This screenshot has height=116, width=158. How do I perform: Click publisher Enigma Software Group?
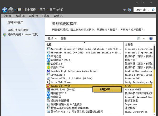click(x=139, y=75)
